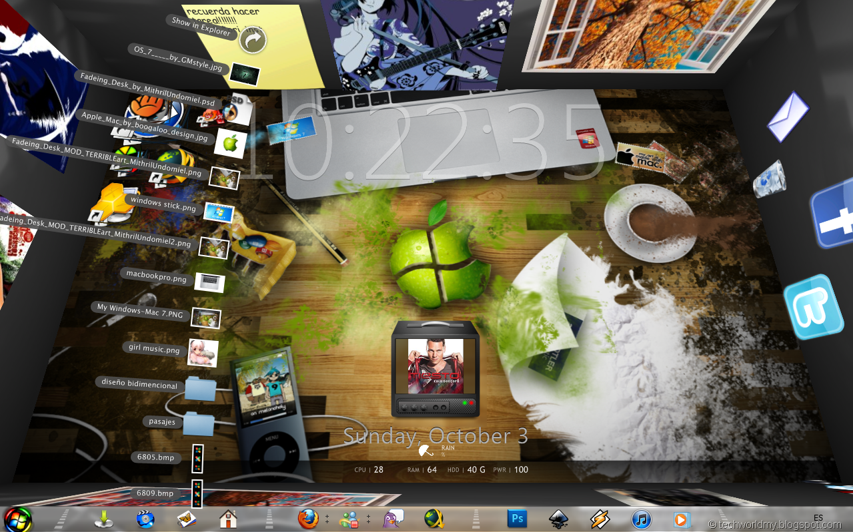Screen dimensions: 853x532
Task: Open the Recycle Bin icon on right wall
Action: [771, 178]
